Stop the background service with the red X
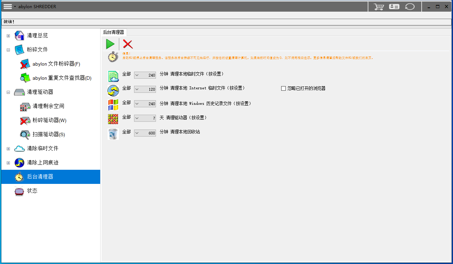Image resolution: width=453 pixels, height=264 pixels. point(128,44)
